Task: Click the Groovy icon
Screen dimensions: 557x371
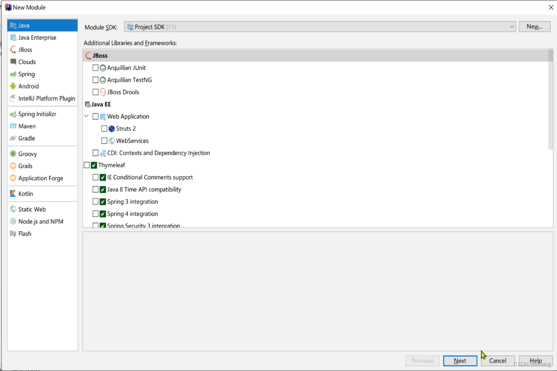Action: 13,154
